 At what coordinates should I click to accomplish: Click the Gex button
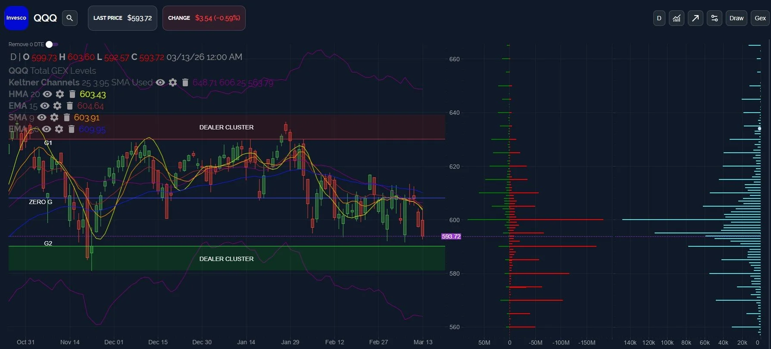pyautogui.click(x=760, y=18)
